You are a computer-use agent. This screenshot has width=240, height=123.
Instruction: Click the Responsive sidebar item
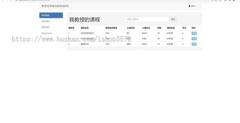click(x=47, y=33)
